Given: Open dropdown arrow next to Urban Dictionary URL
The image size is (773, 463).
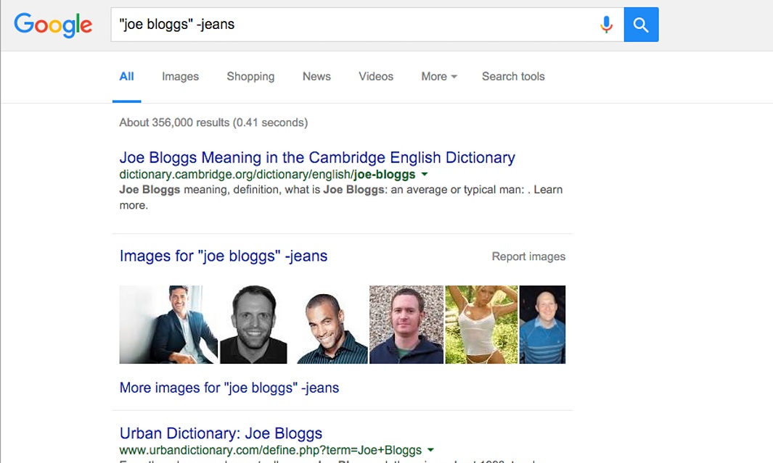Looking at the screenshot, I should click(x=430, y=450).
